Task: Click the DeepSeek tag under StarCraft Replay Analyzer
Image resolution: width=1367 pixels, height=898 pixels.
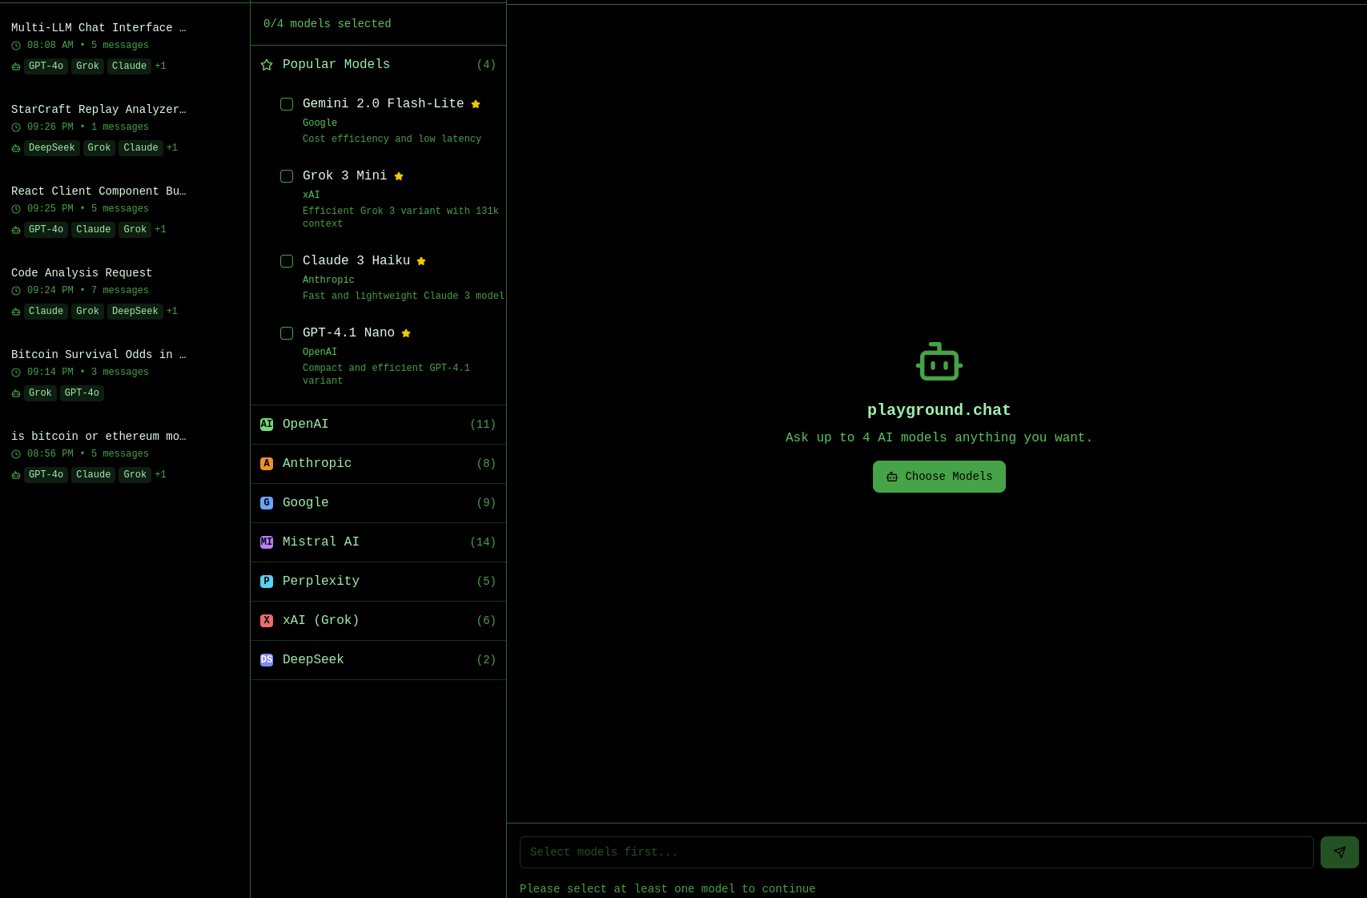Action: (52, 148)
